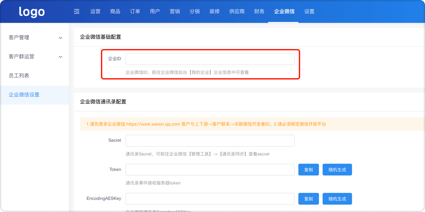Click 随机生成 for the Token field

[x=337, y=170]
